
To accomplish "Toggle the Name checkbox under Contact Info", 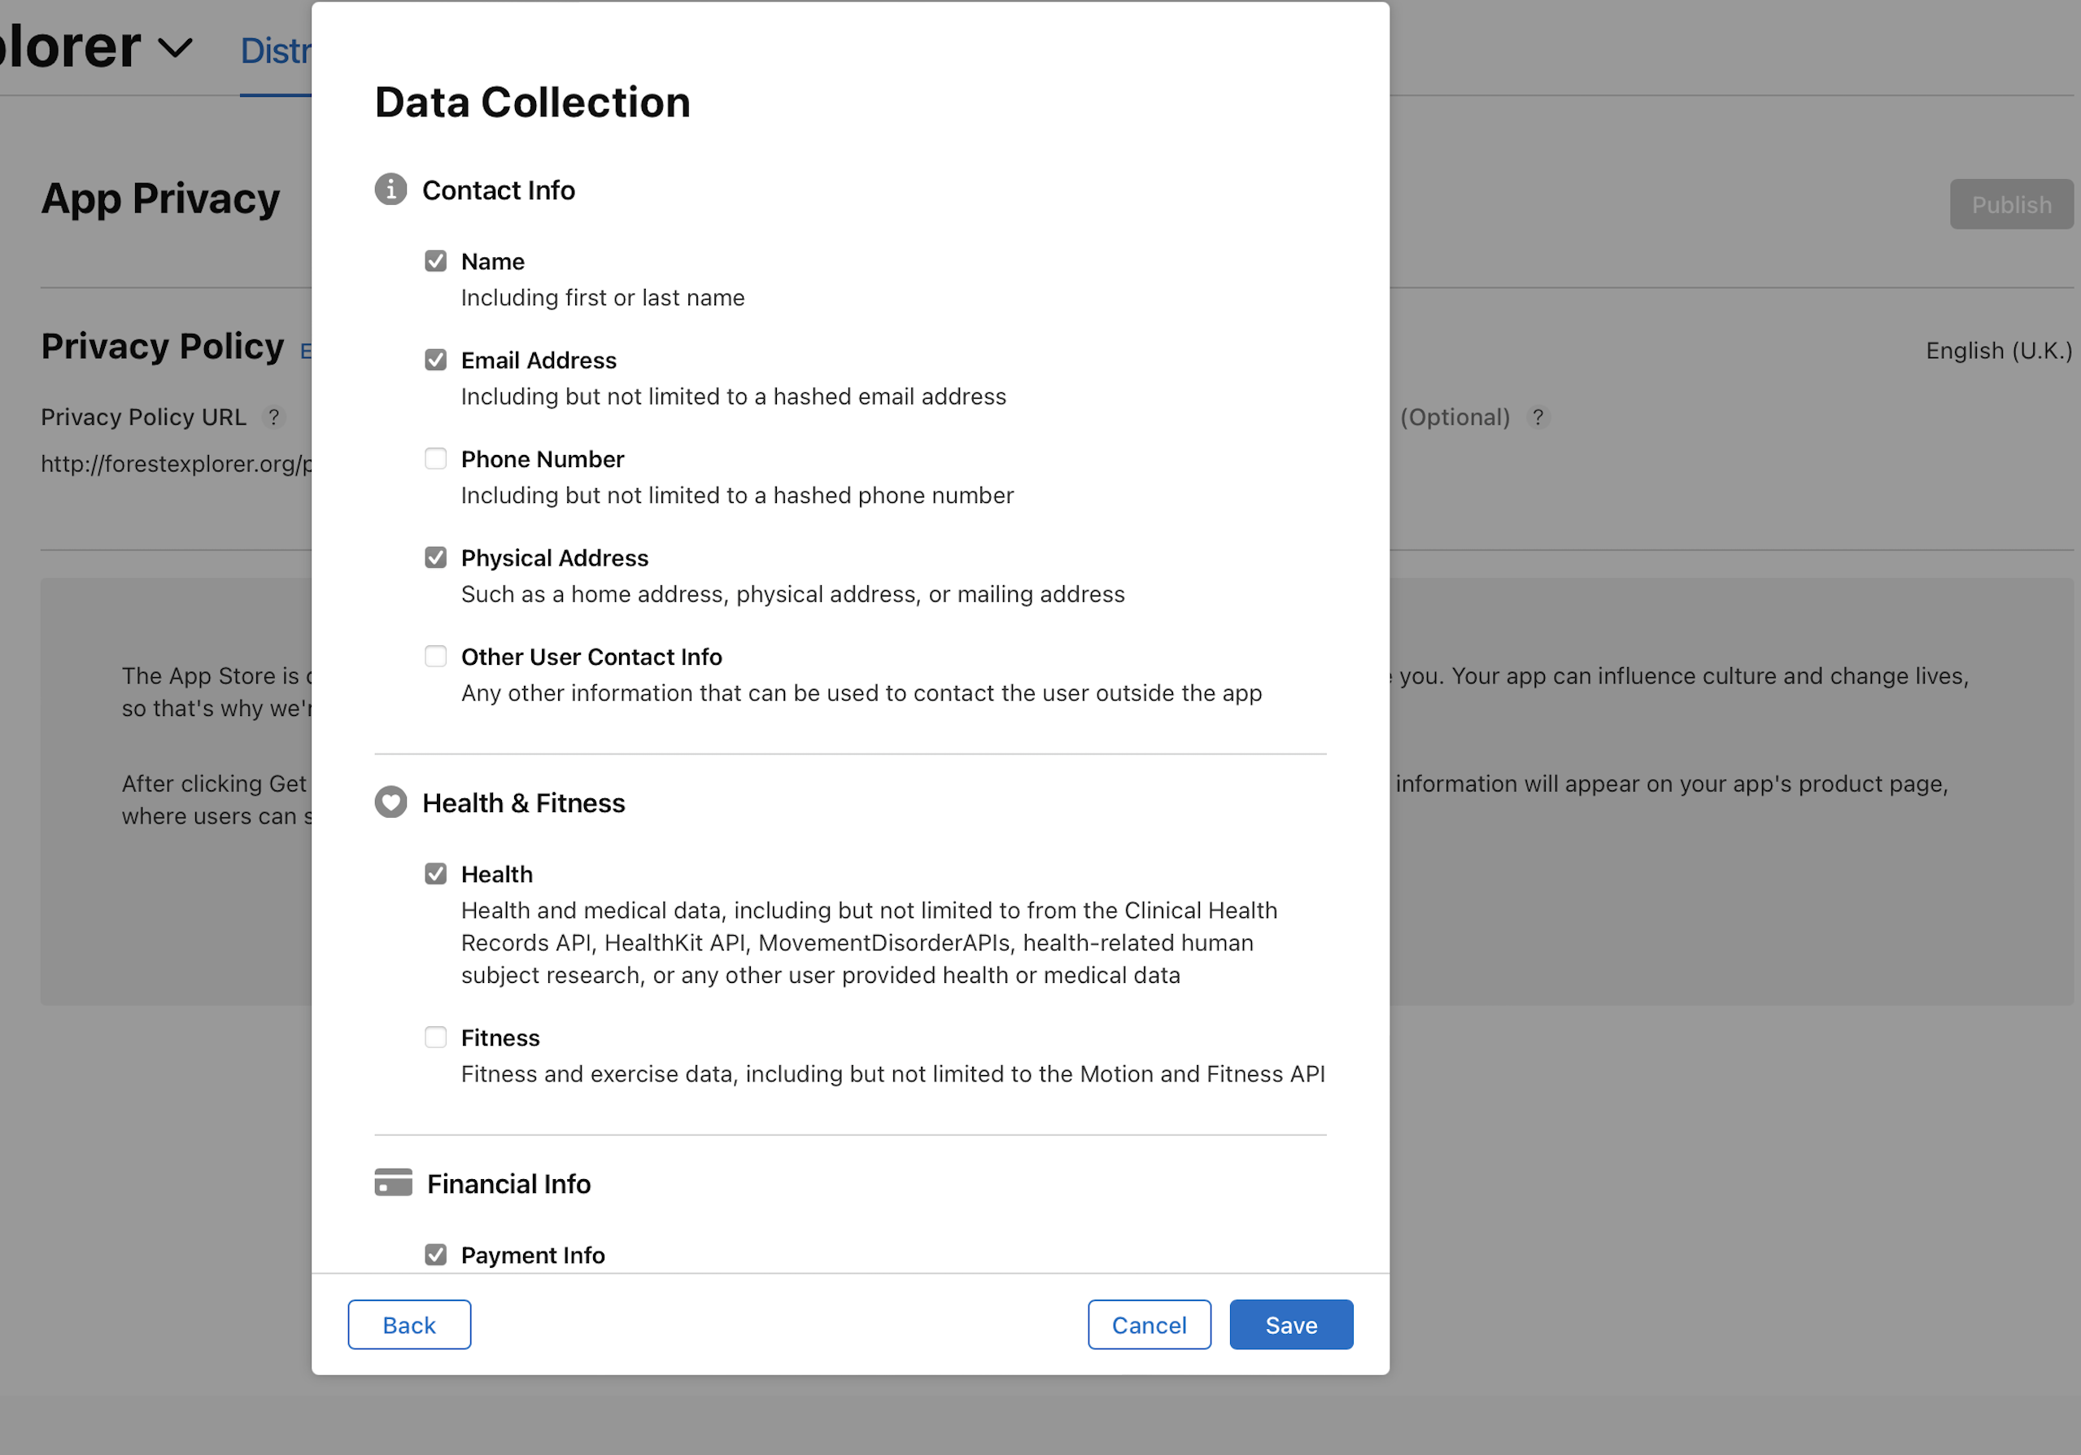I will 436,261.
